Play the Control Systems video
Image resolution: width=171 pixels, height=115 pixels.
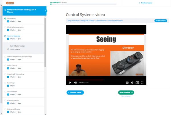point(70,83)
